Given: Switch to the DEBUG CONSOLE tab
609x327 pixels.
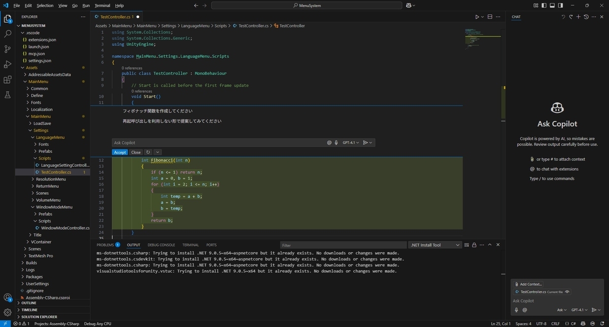Looking at the screenshot, I should pyautogui.click(x=161, y=245).
